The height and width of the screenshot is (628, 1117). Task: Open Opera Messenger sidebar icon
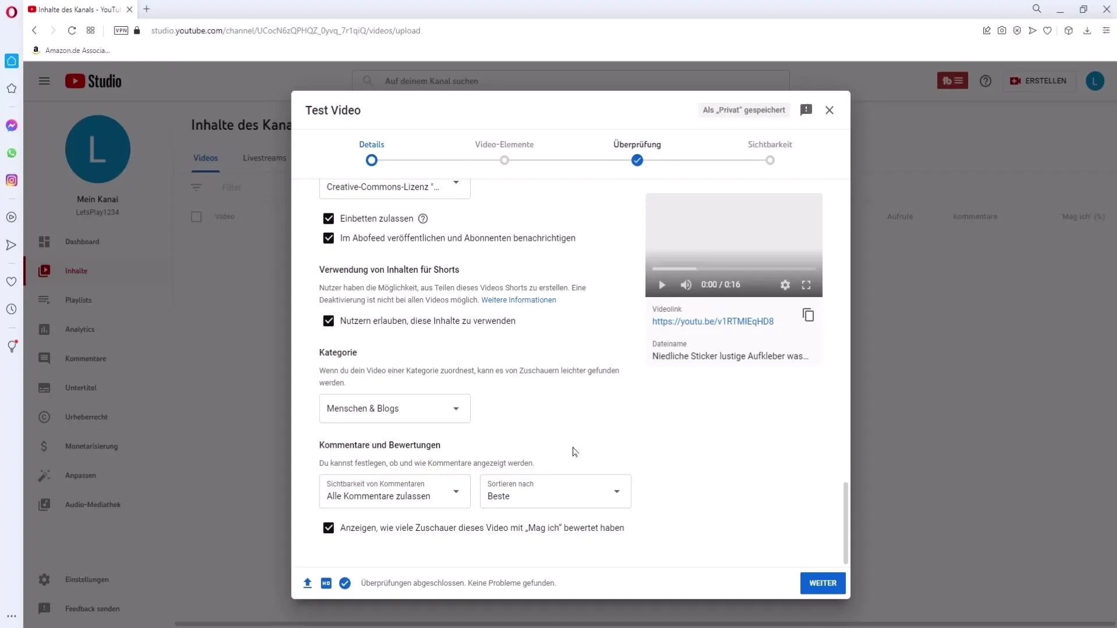tap(12, 126)
